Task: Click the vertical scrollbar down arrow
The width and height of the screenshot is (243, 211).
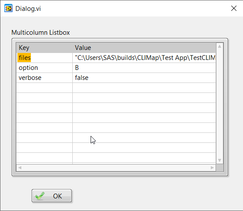Action: (219, 160)
